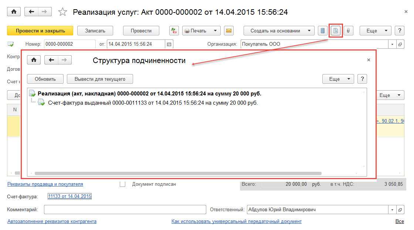Click the calendar icon beside date field
414x230 pixels.
pyautogui.click(x=169, y=44)
